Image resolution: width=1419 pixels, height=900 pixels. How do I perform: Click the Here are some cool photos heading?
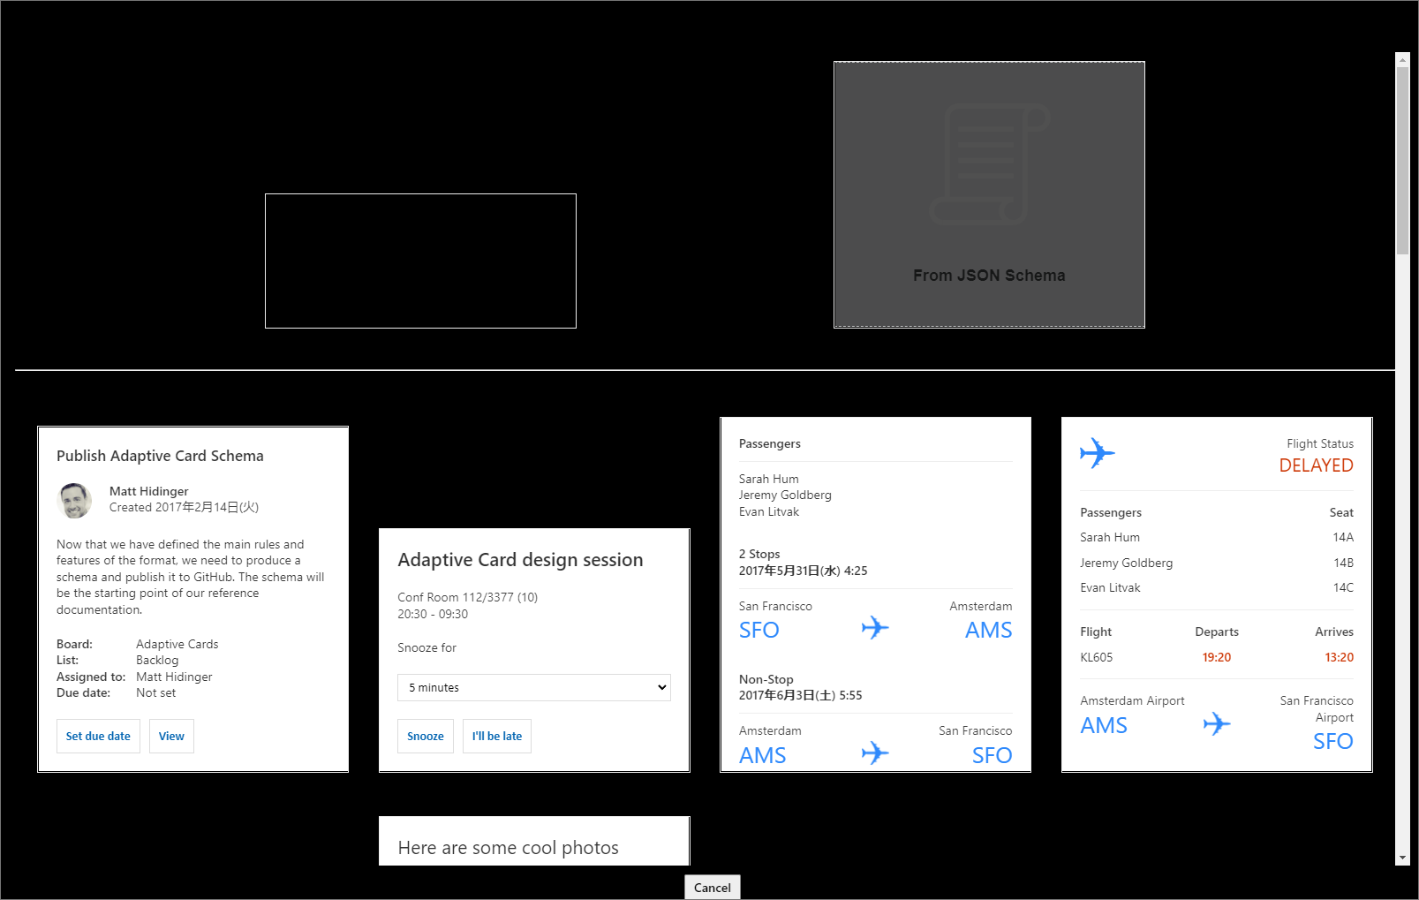point(508,847)
